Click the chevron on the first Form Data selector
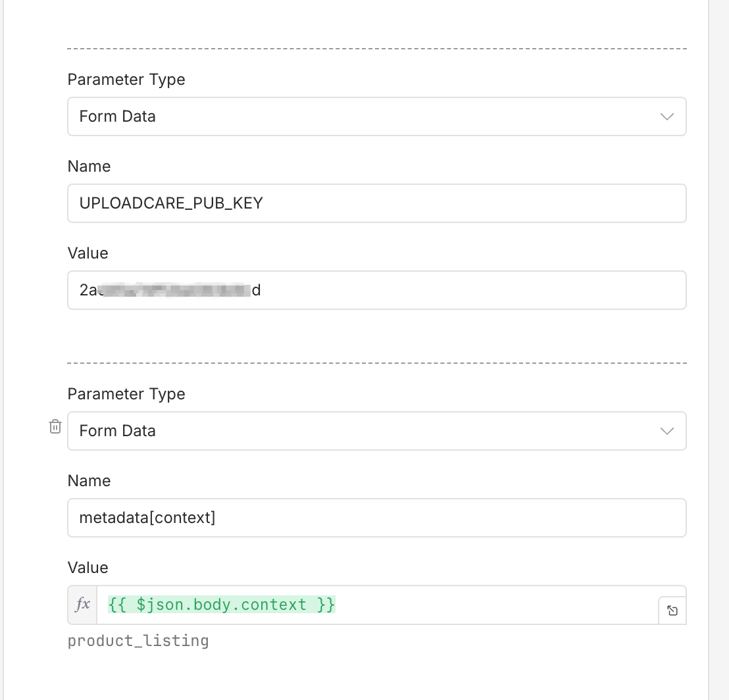This screenshot has width=729, height=700. pyautogui.click(x=667, y=116)
